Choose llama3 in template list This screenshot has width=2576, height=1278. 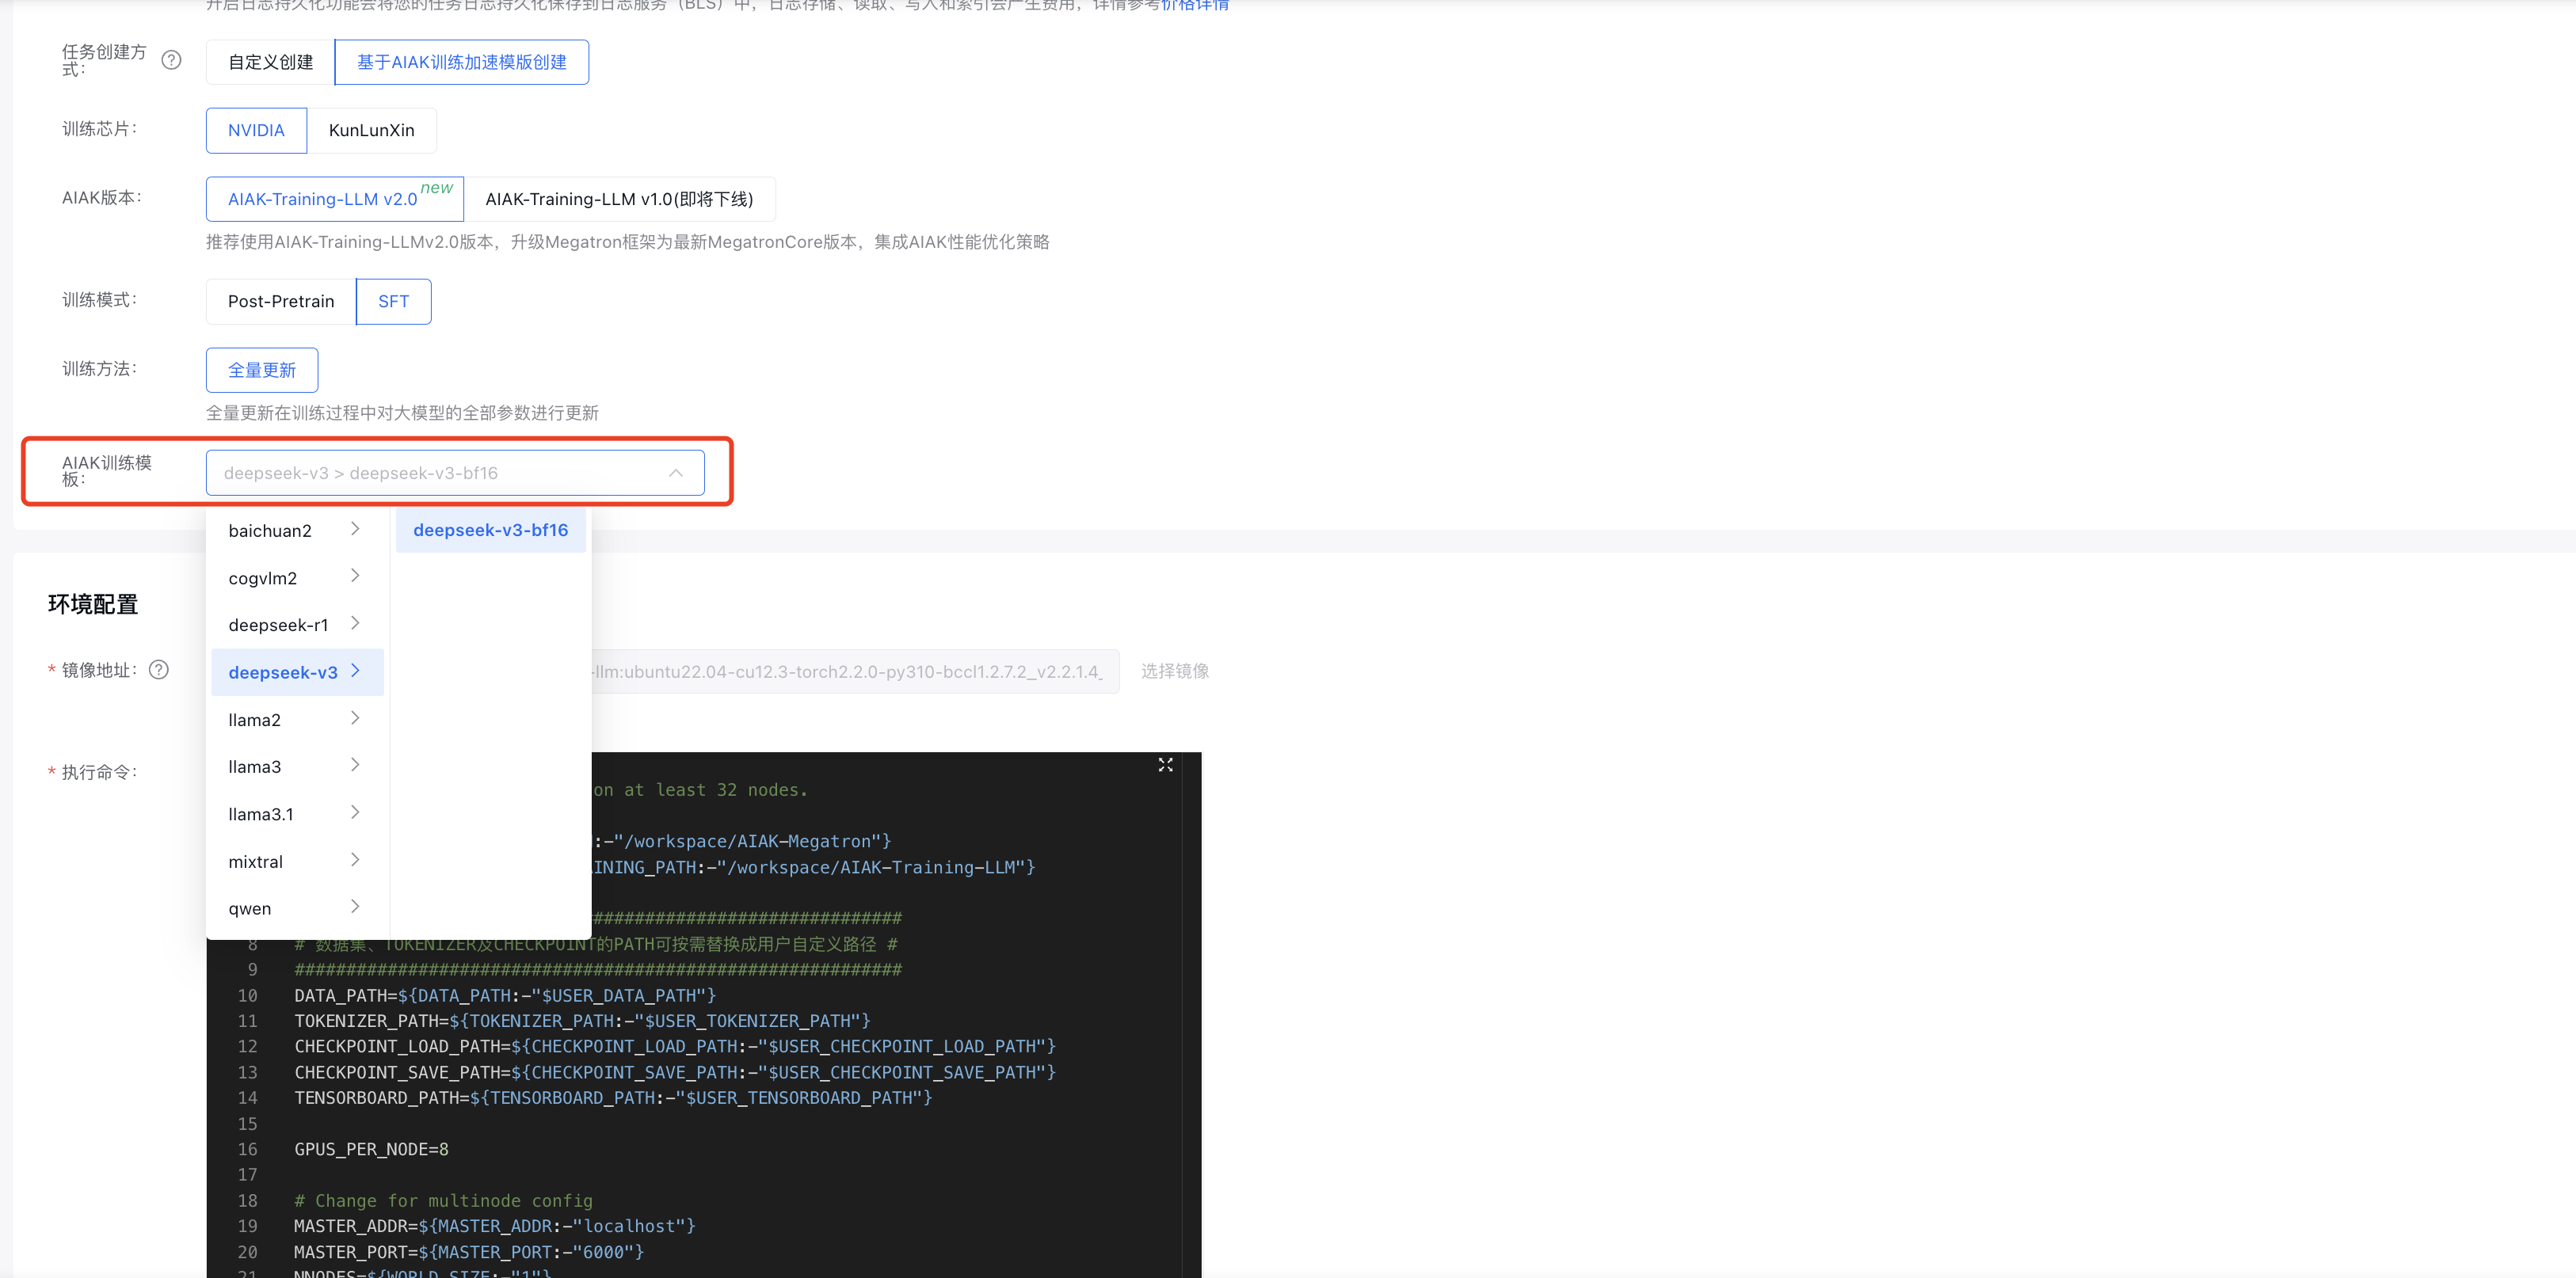[297, 767]
